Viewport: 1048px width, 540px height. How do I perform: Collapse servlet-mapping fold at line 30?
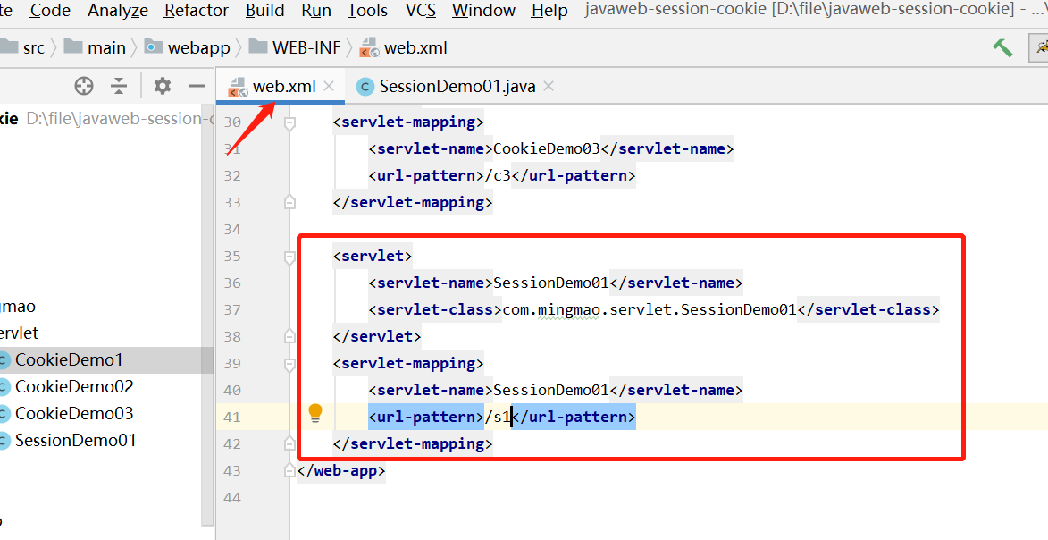pyautogui.click(x=289, y=122)
